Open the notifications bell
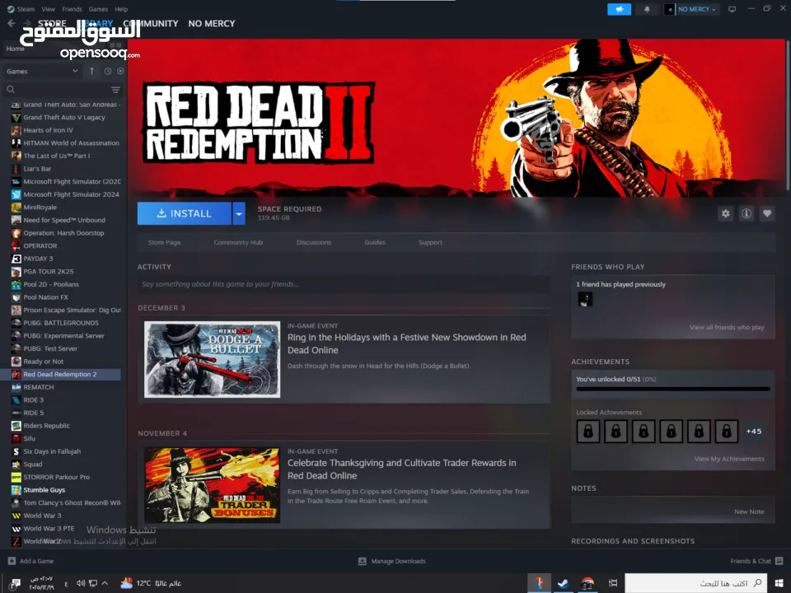This screenshot has height=593, width=791. (647, 9)
